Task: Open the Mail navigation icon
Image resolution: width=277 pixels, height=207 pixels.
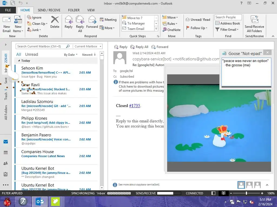Action: point(6,142)
